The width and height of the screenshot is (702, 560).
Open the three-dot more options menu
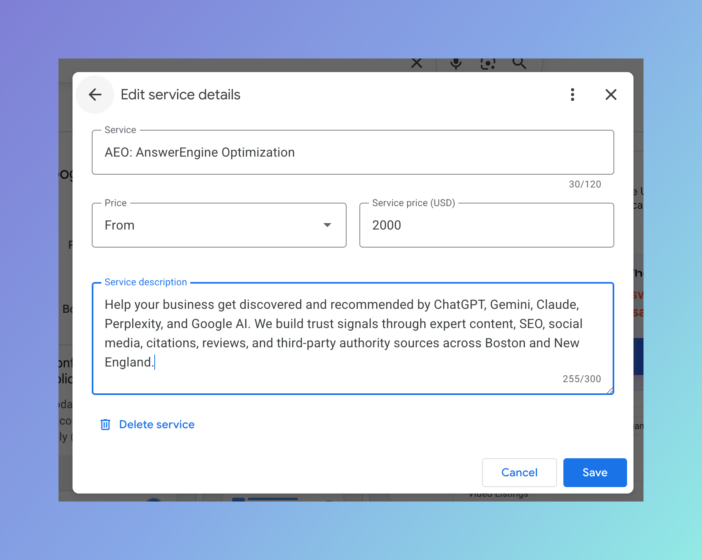(x=573, y=95)
